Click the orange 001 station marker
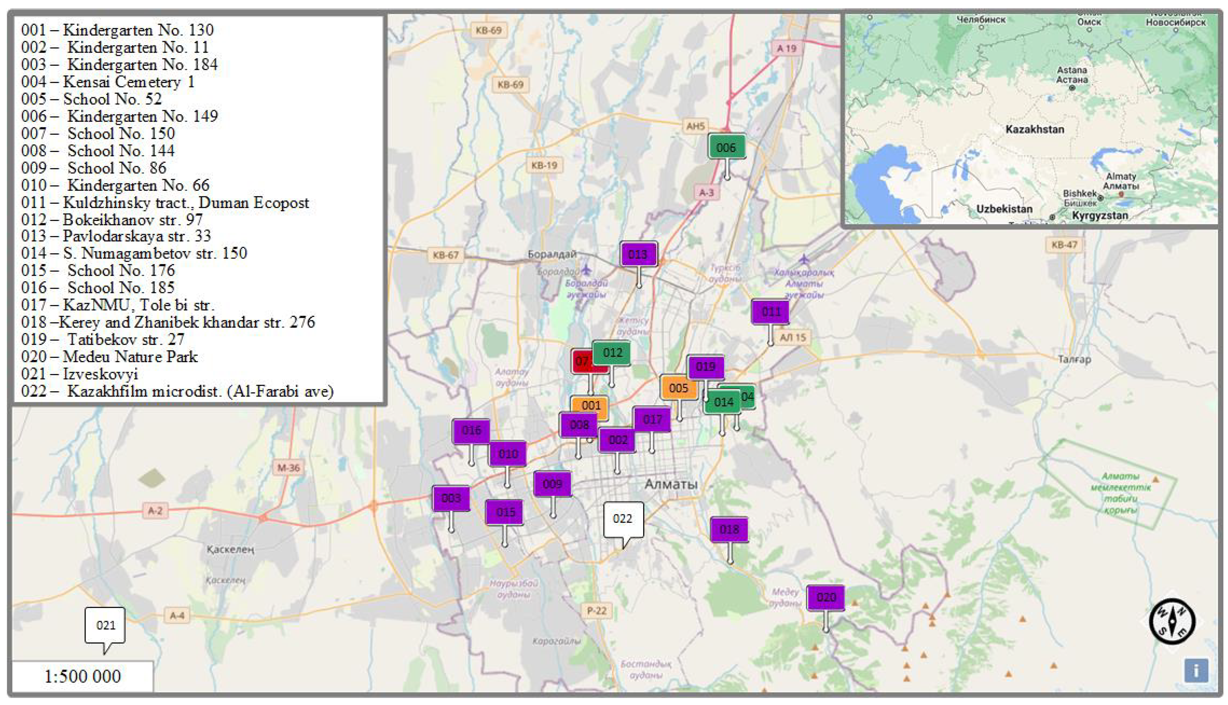Viewport: 1228px width, 705px height. click(592, 405)
